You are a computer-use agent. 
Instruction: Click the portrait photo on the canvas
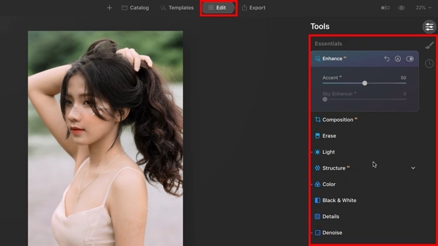point(105,137)
